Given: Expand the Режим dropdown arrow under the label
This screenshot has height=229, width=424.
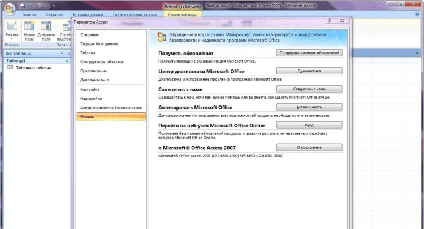Looking at the screenshot, I should [12, 39].
